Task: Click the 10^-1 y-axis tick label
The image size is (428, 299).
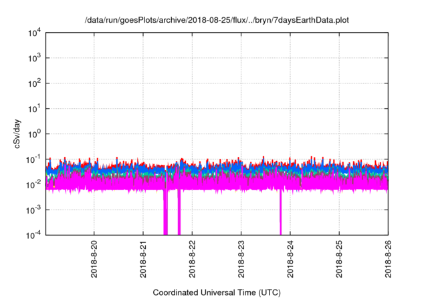Action: click(33, 160)
